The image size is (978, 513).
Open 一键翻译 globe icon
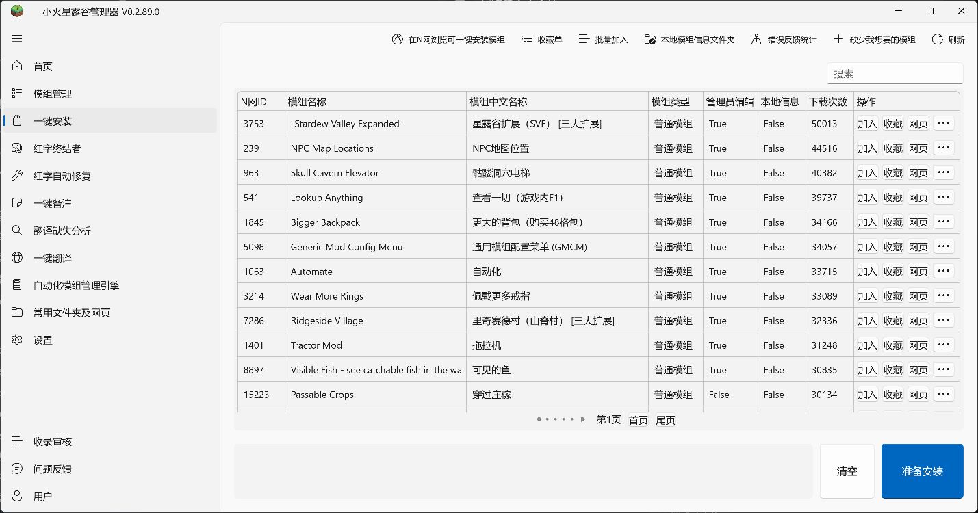tap(17, 258)
